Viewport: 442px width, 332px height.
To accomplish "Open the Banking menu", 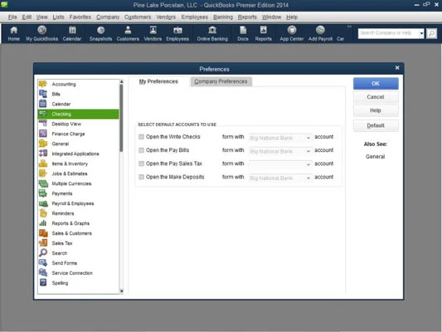I will (223, 17).
